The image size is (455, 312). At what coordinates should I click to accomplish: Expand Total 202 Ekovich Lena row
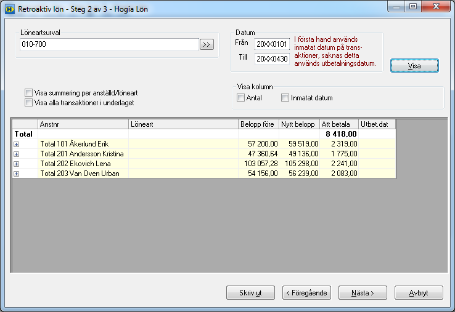click(x=16, y=164)
